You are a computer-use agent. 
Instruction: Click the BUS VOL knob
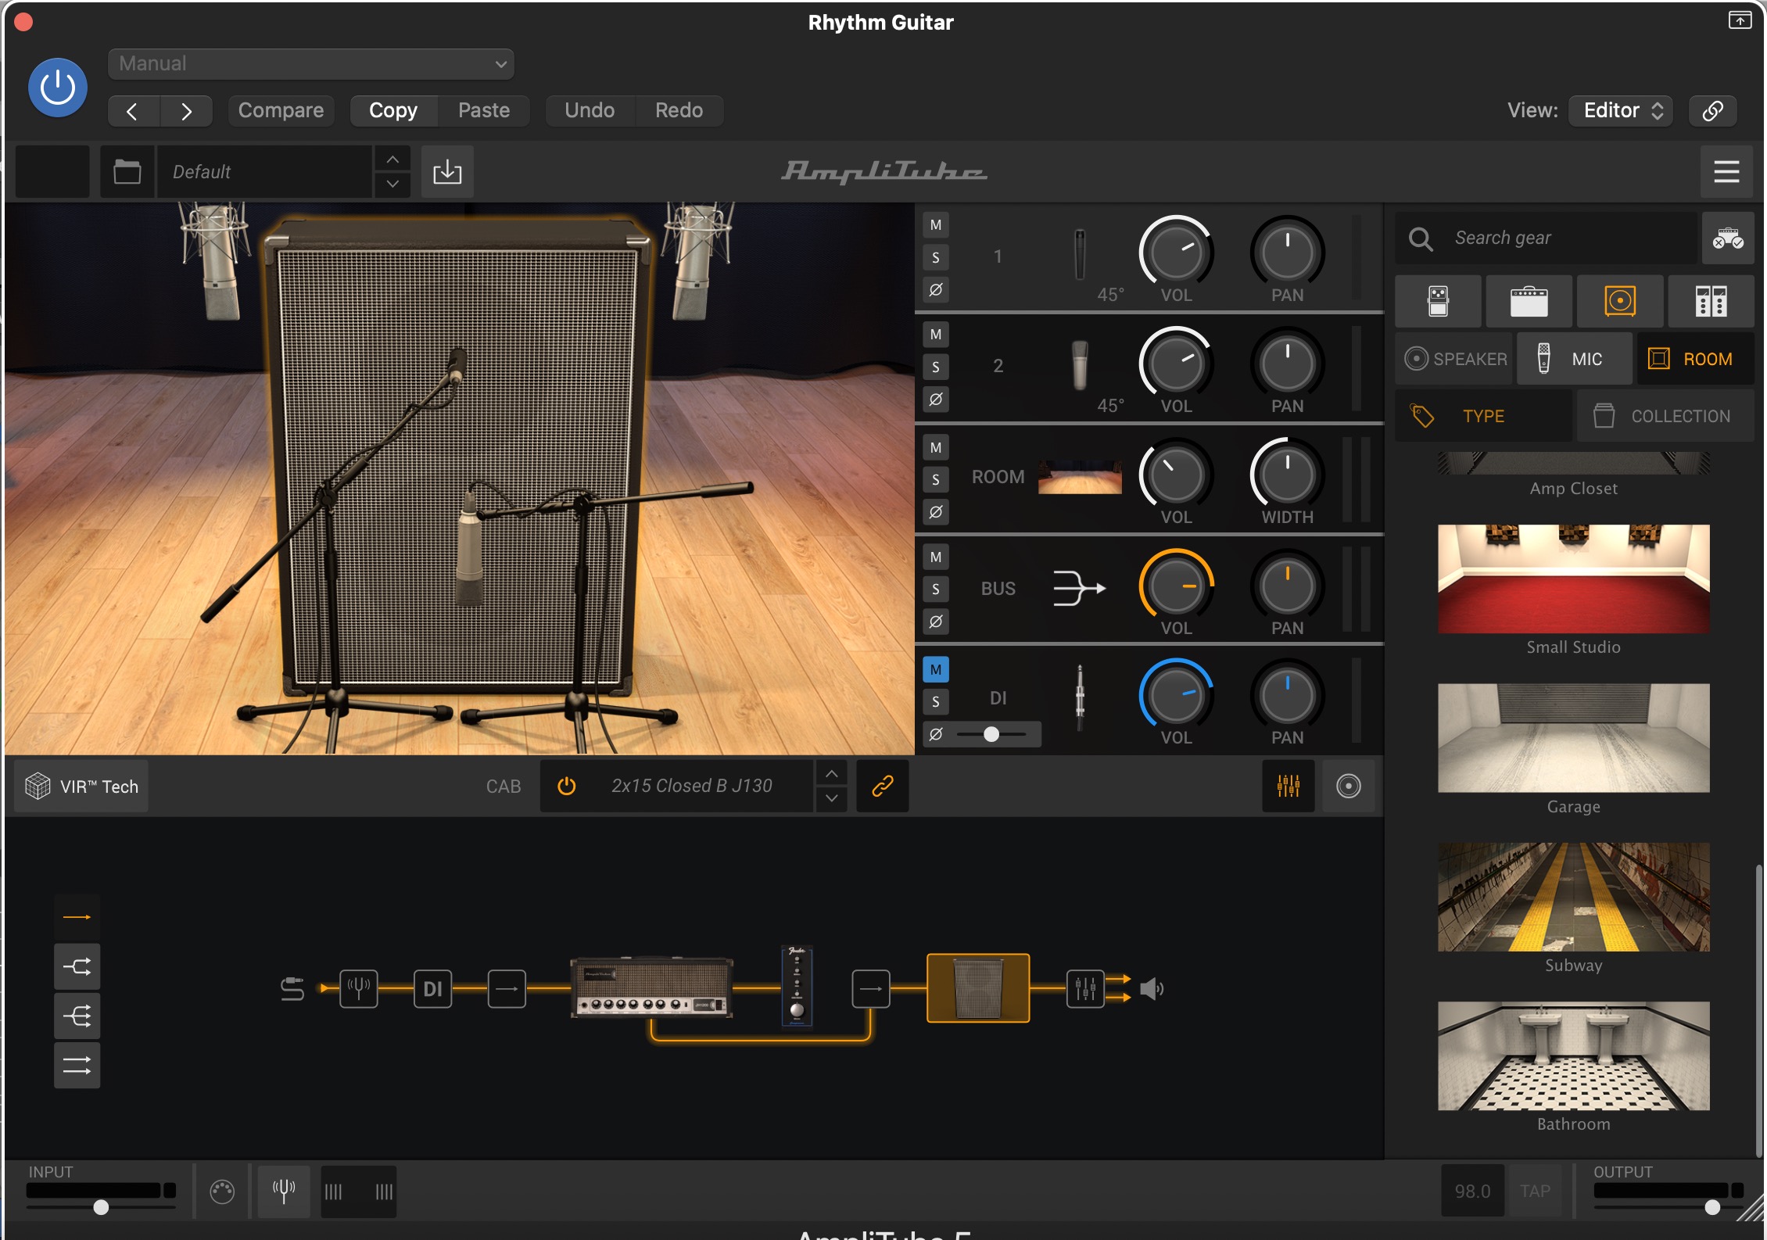point(1176,586)
